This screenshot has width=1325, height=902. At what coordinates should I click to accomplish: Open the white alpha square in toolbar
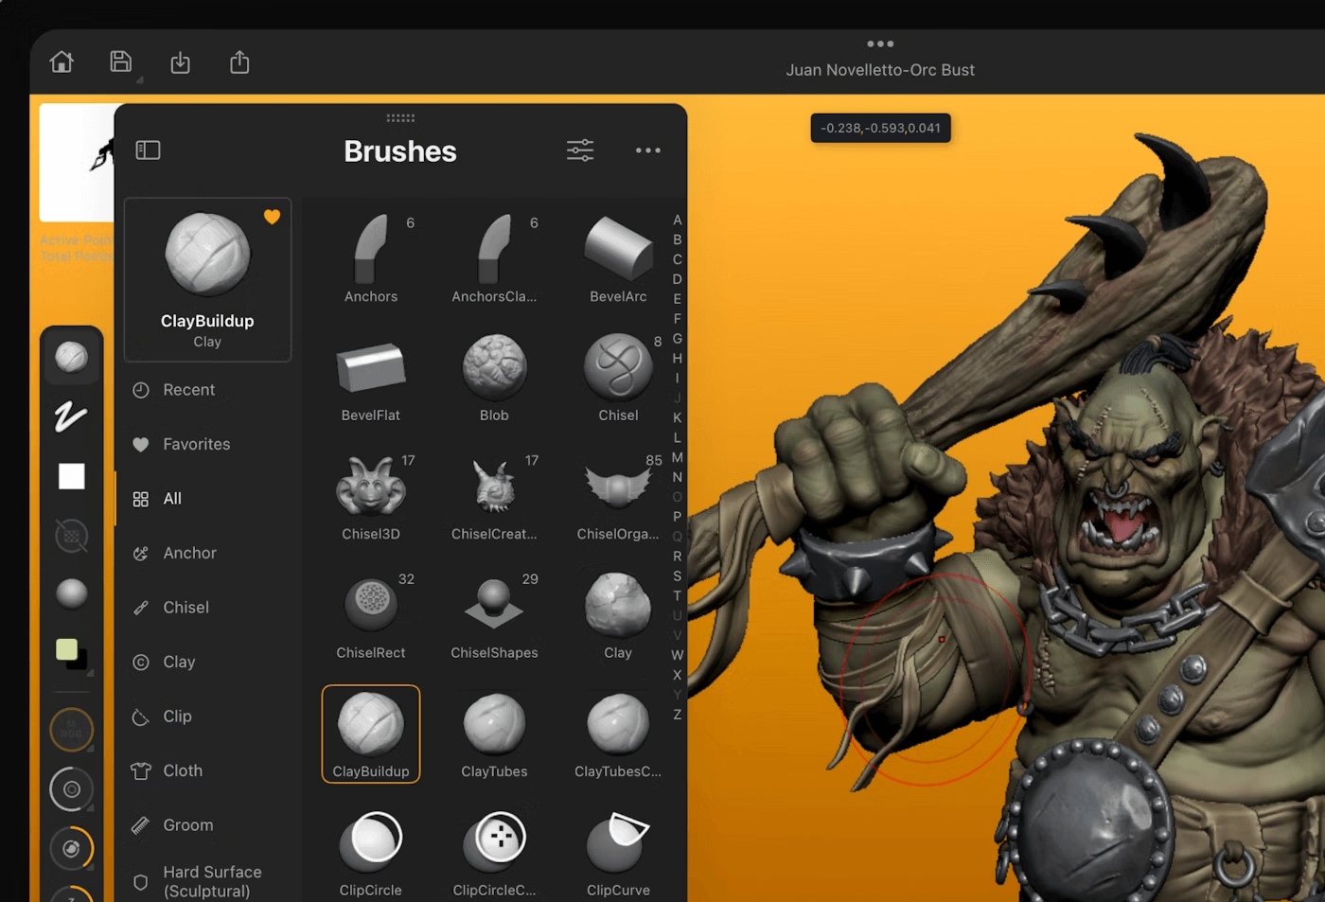[72, 476]
